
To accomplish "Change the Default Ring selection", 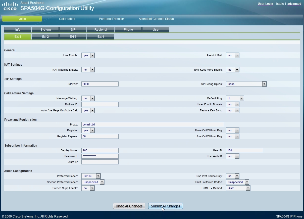I will click(x=235, y=98).
